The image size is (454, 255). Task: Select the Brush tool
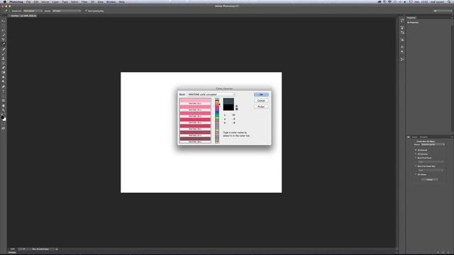4,54
